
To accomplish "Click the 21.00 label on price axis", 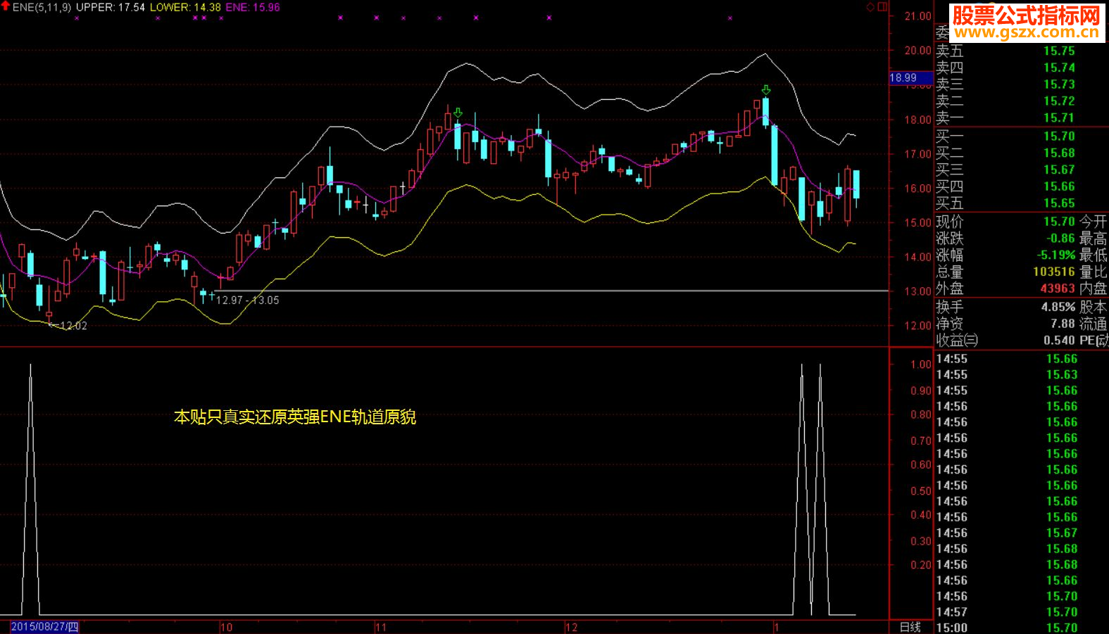I will pos(917,16).
